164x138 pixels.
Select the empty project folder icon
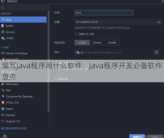pyautogui.click(x=3, y=38)
